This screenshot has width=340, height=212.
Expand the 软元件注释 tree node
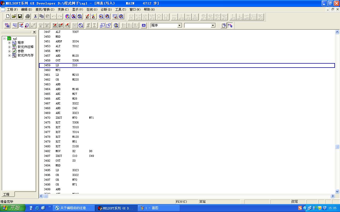tap(9, 47)
